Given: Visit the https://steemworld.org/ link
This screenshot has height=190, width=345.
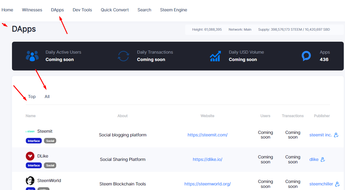Looking at the screenshot, I should click(207, 184).
